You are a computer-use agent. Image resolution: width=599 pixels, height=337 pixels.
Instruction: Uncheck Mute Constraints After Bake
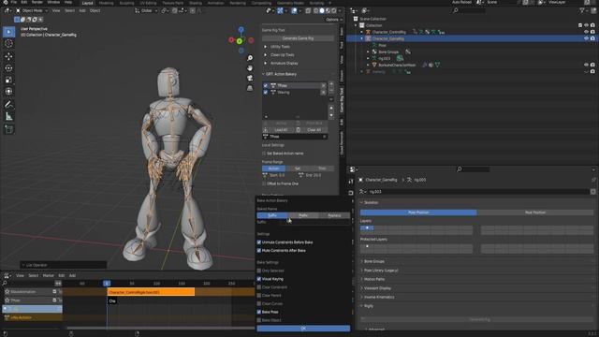[x=259, y=251]
